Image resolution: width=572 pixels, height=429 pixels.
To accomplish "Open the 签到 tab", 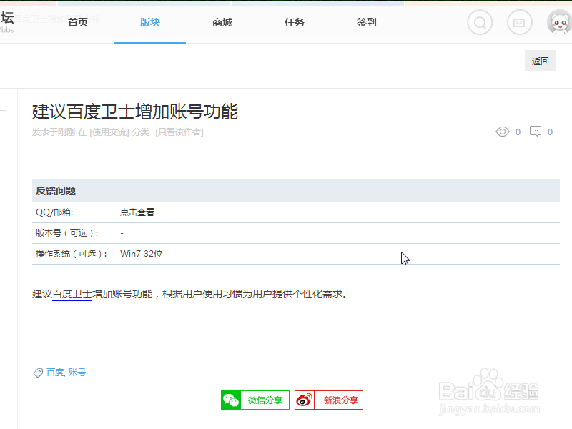I will (x=366, y=22).
